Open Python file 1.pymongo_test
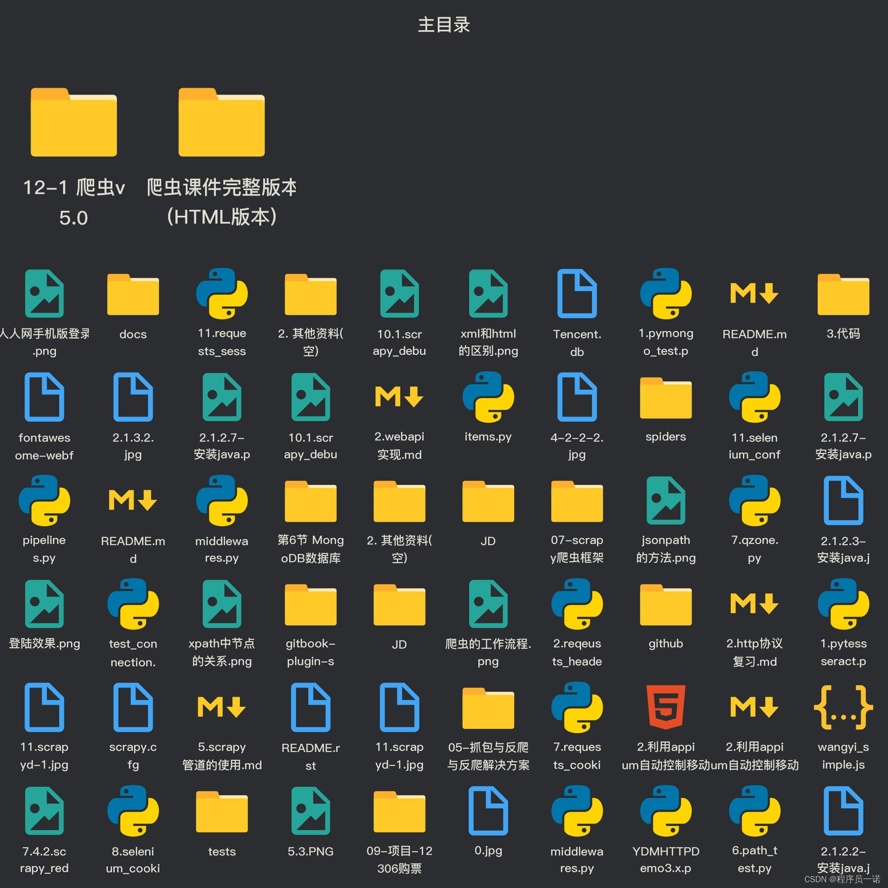 click(666, 293)
